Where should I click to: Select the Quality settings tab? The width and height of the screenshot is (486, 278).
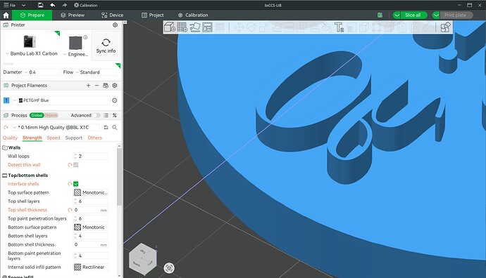coord(10,138)
